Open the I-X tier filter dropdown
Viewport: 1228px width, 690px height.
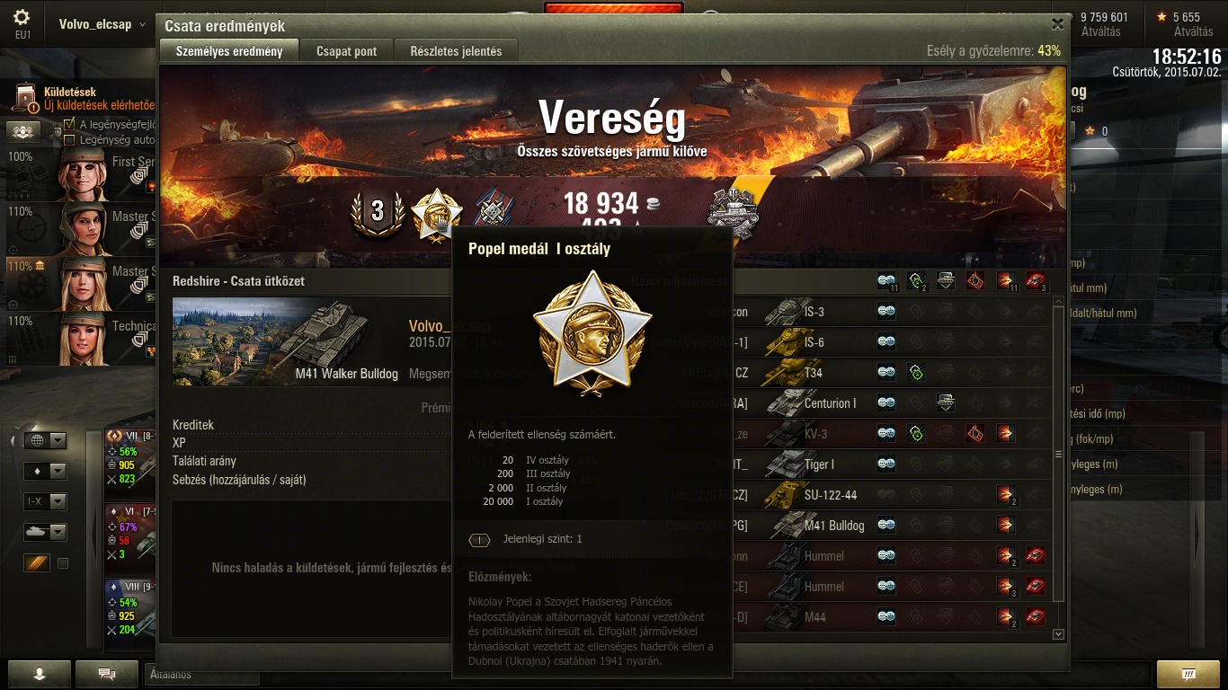click(45, 501)
